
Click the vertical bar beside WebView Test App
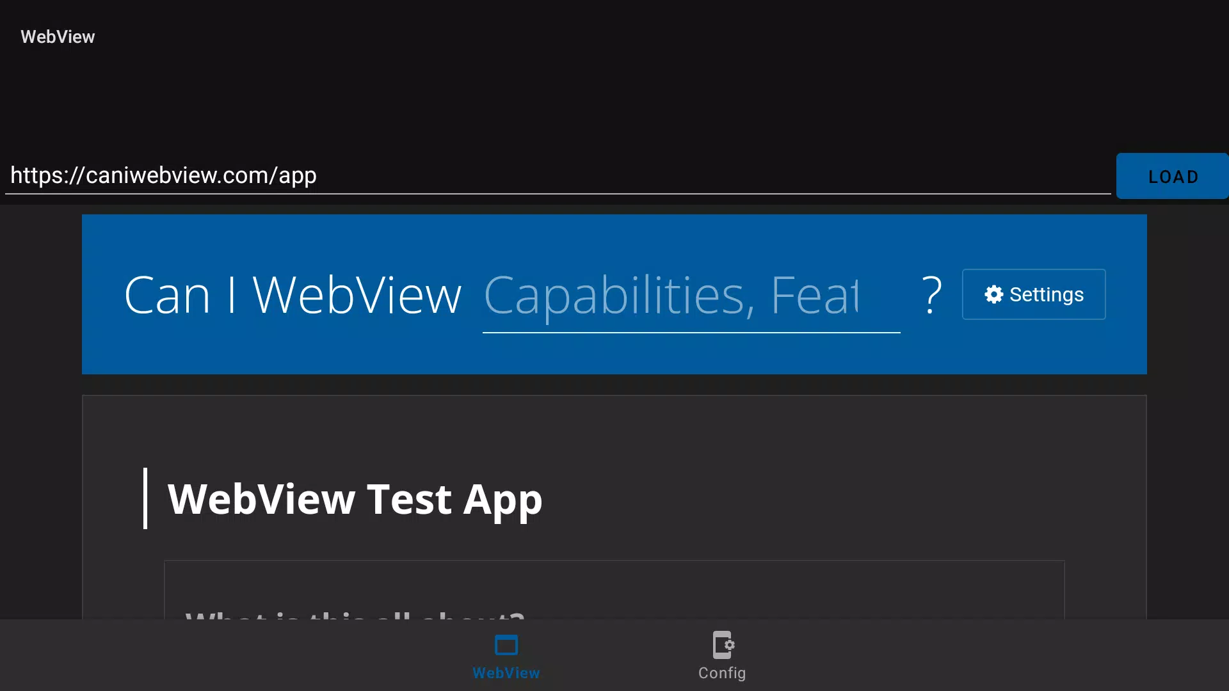click(x=145, y=498)
